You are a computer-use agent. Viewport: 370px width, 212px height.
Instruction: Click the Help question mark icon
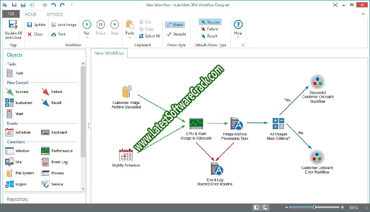point(238,24)
